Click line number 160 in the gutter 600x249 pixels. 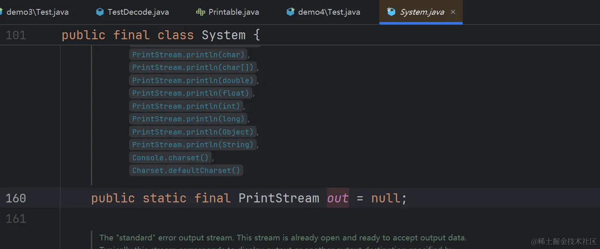click(16, 198)
